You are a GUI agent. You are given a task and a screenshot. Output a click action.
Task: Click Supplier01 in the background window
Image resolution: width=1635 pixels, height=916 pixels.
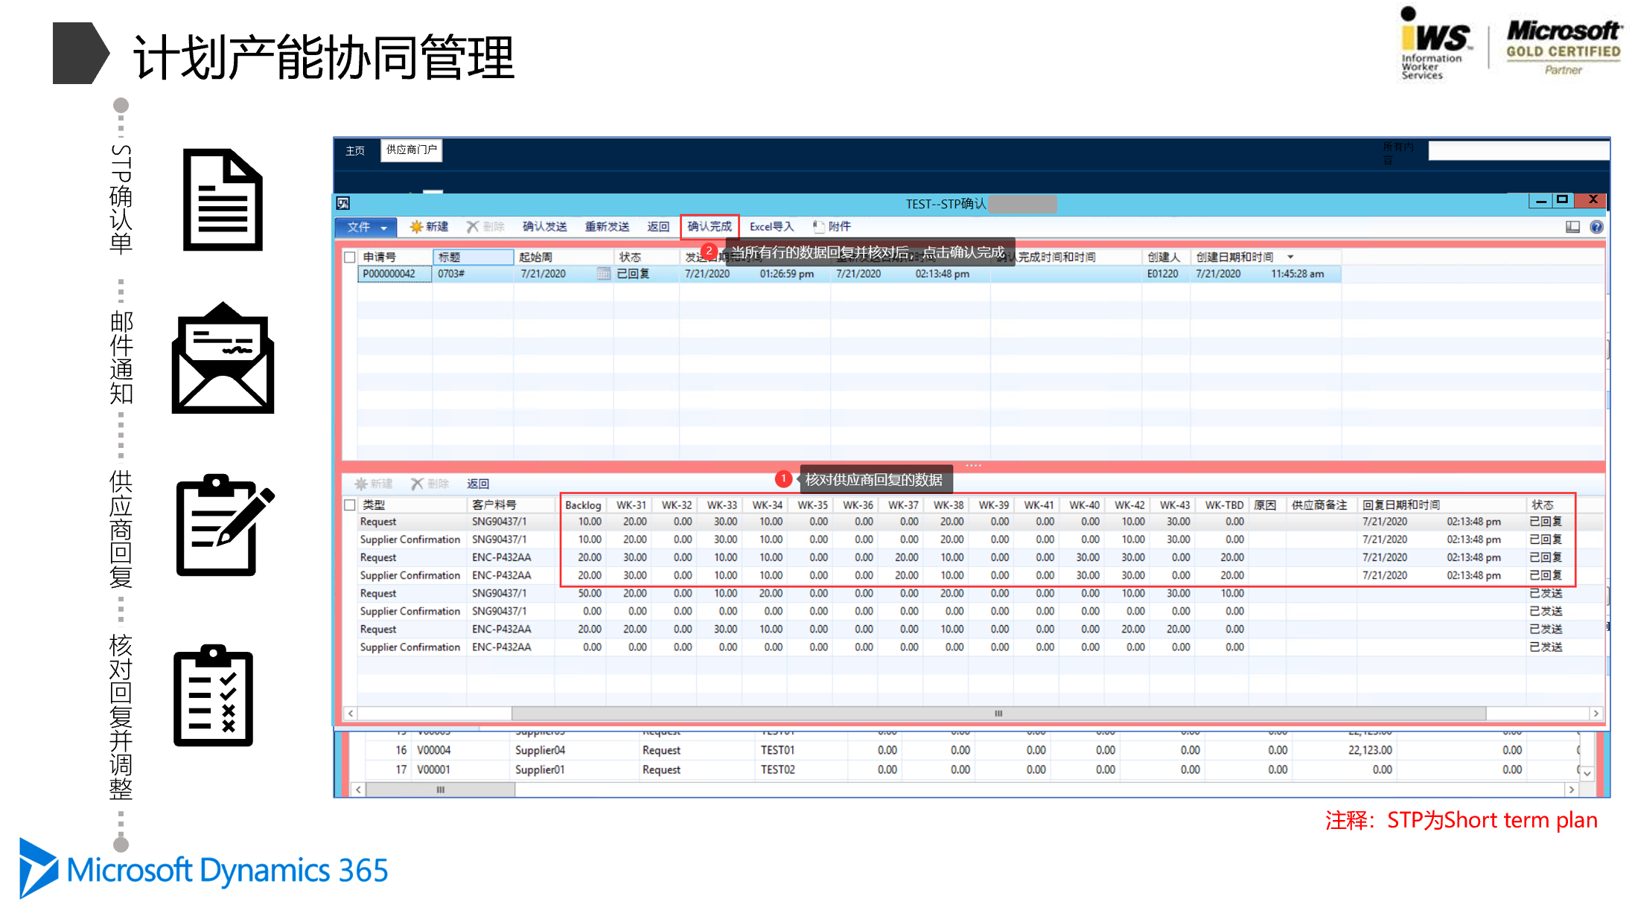540,770
